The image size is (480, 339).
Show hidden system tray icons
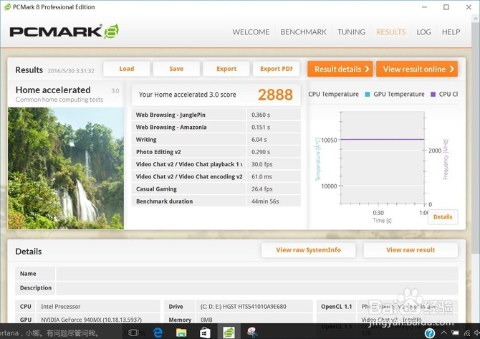coord(443,333)
